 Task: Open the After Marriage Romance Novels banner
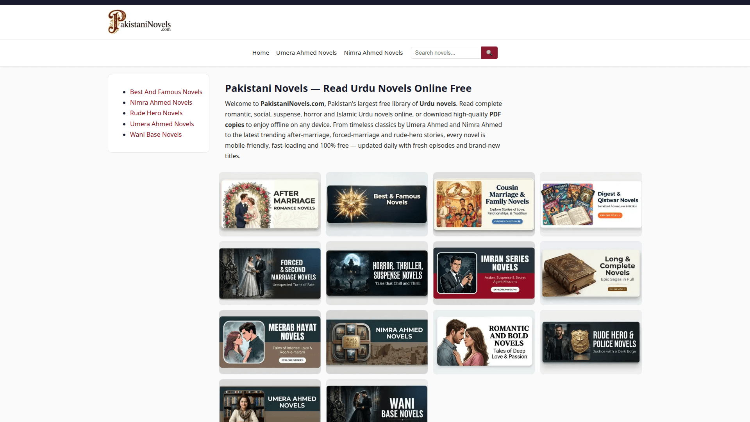270,204
